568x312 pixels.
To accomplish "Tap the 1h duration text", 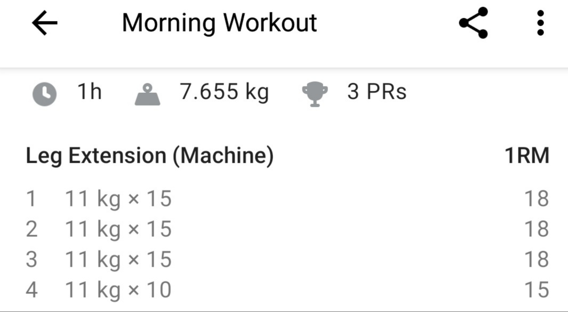I will [x=90, y=93].
